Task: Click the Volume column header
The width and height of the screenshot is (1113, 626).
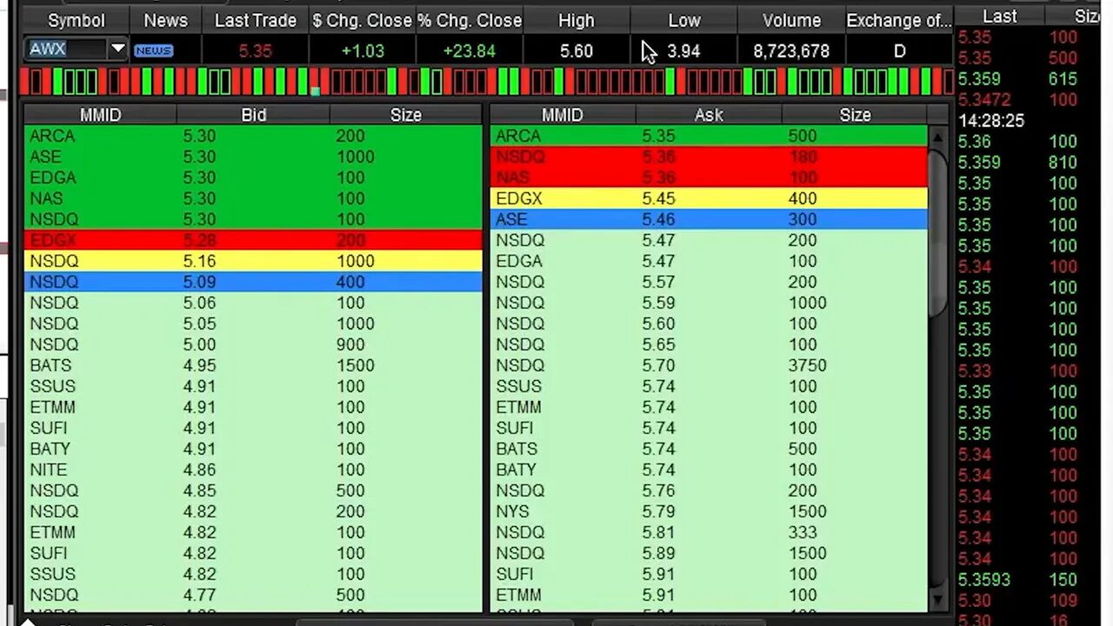Action: (790, 20)
